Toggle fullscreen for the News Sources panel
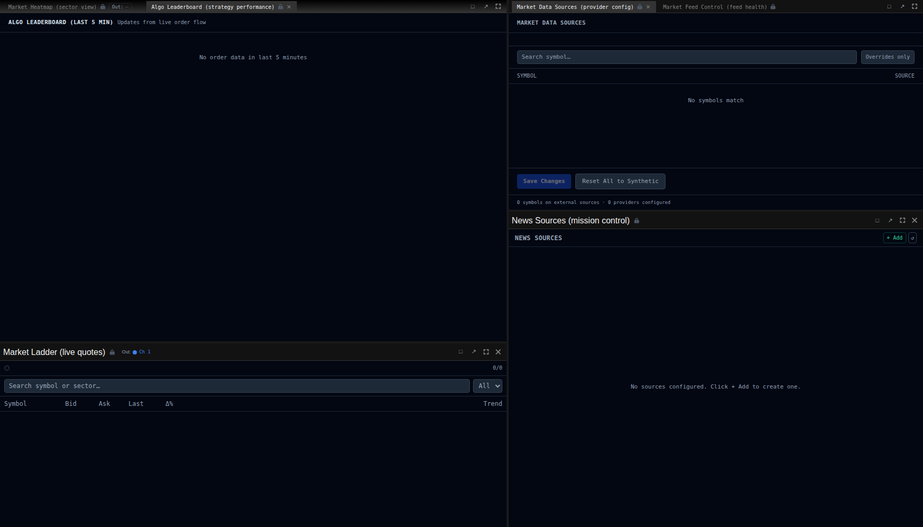 coord(903,221)
